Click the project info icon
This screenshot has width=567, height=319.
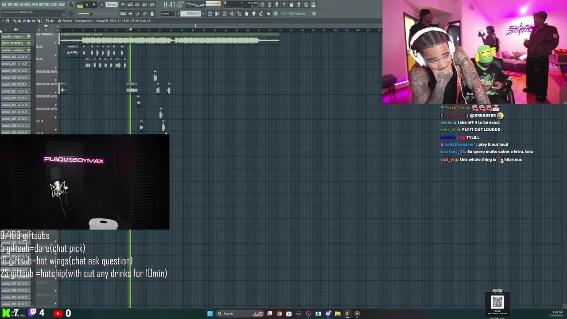pos(306,4)
